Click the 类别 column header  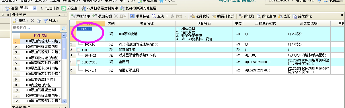111,23
